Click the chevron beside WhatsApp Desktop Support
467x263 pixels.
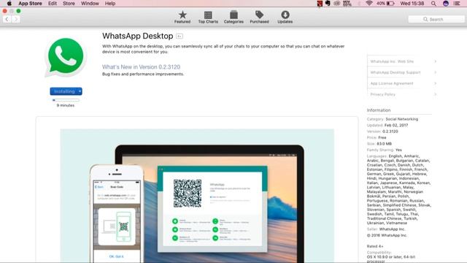click(x=435, y=72)
